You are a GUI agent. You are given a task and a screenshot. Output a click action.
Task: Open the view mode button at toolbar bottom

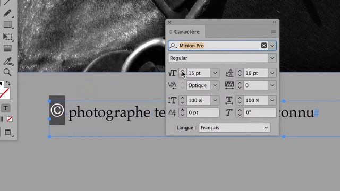click(8, 132)
